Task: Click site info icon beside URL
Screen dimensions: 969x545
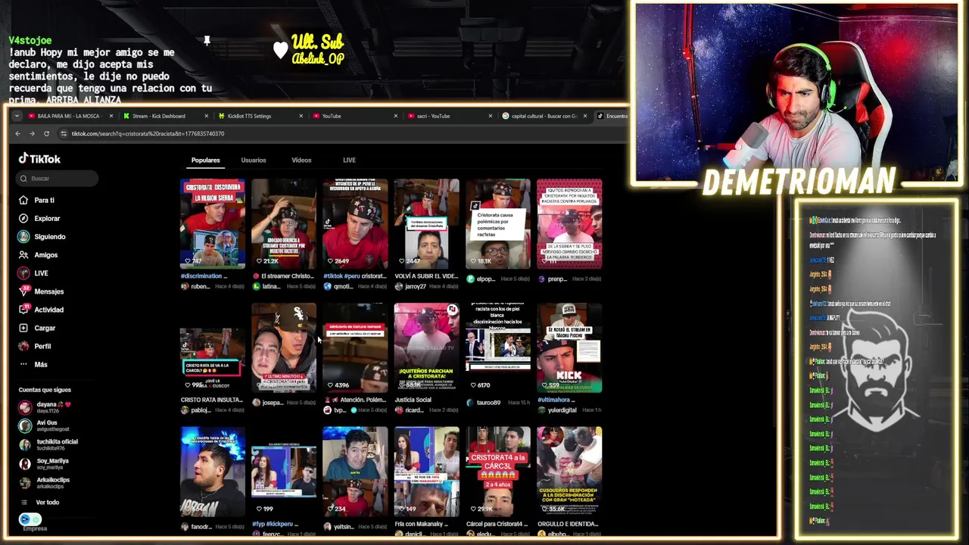Action: pos(64,133)
